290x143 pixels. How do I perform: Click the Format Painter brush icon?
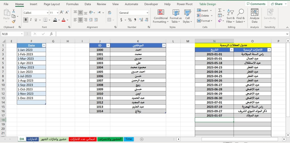click(x=14, y=21)
